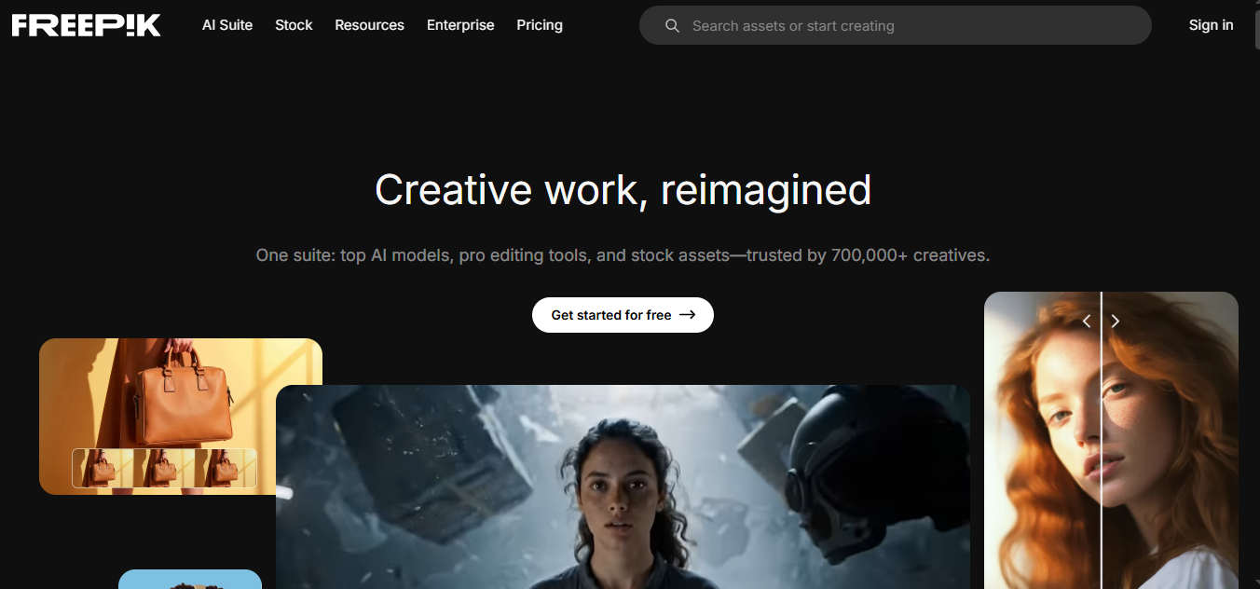Screen dimensions: 1260x589
Task: Focus the 'Search assets or start creating' field
Action: tap(896, 25)
